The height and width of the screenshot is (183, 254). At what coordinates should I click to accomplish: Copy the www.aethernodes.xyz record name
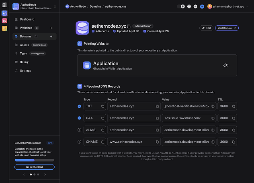coord(157,142)
